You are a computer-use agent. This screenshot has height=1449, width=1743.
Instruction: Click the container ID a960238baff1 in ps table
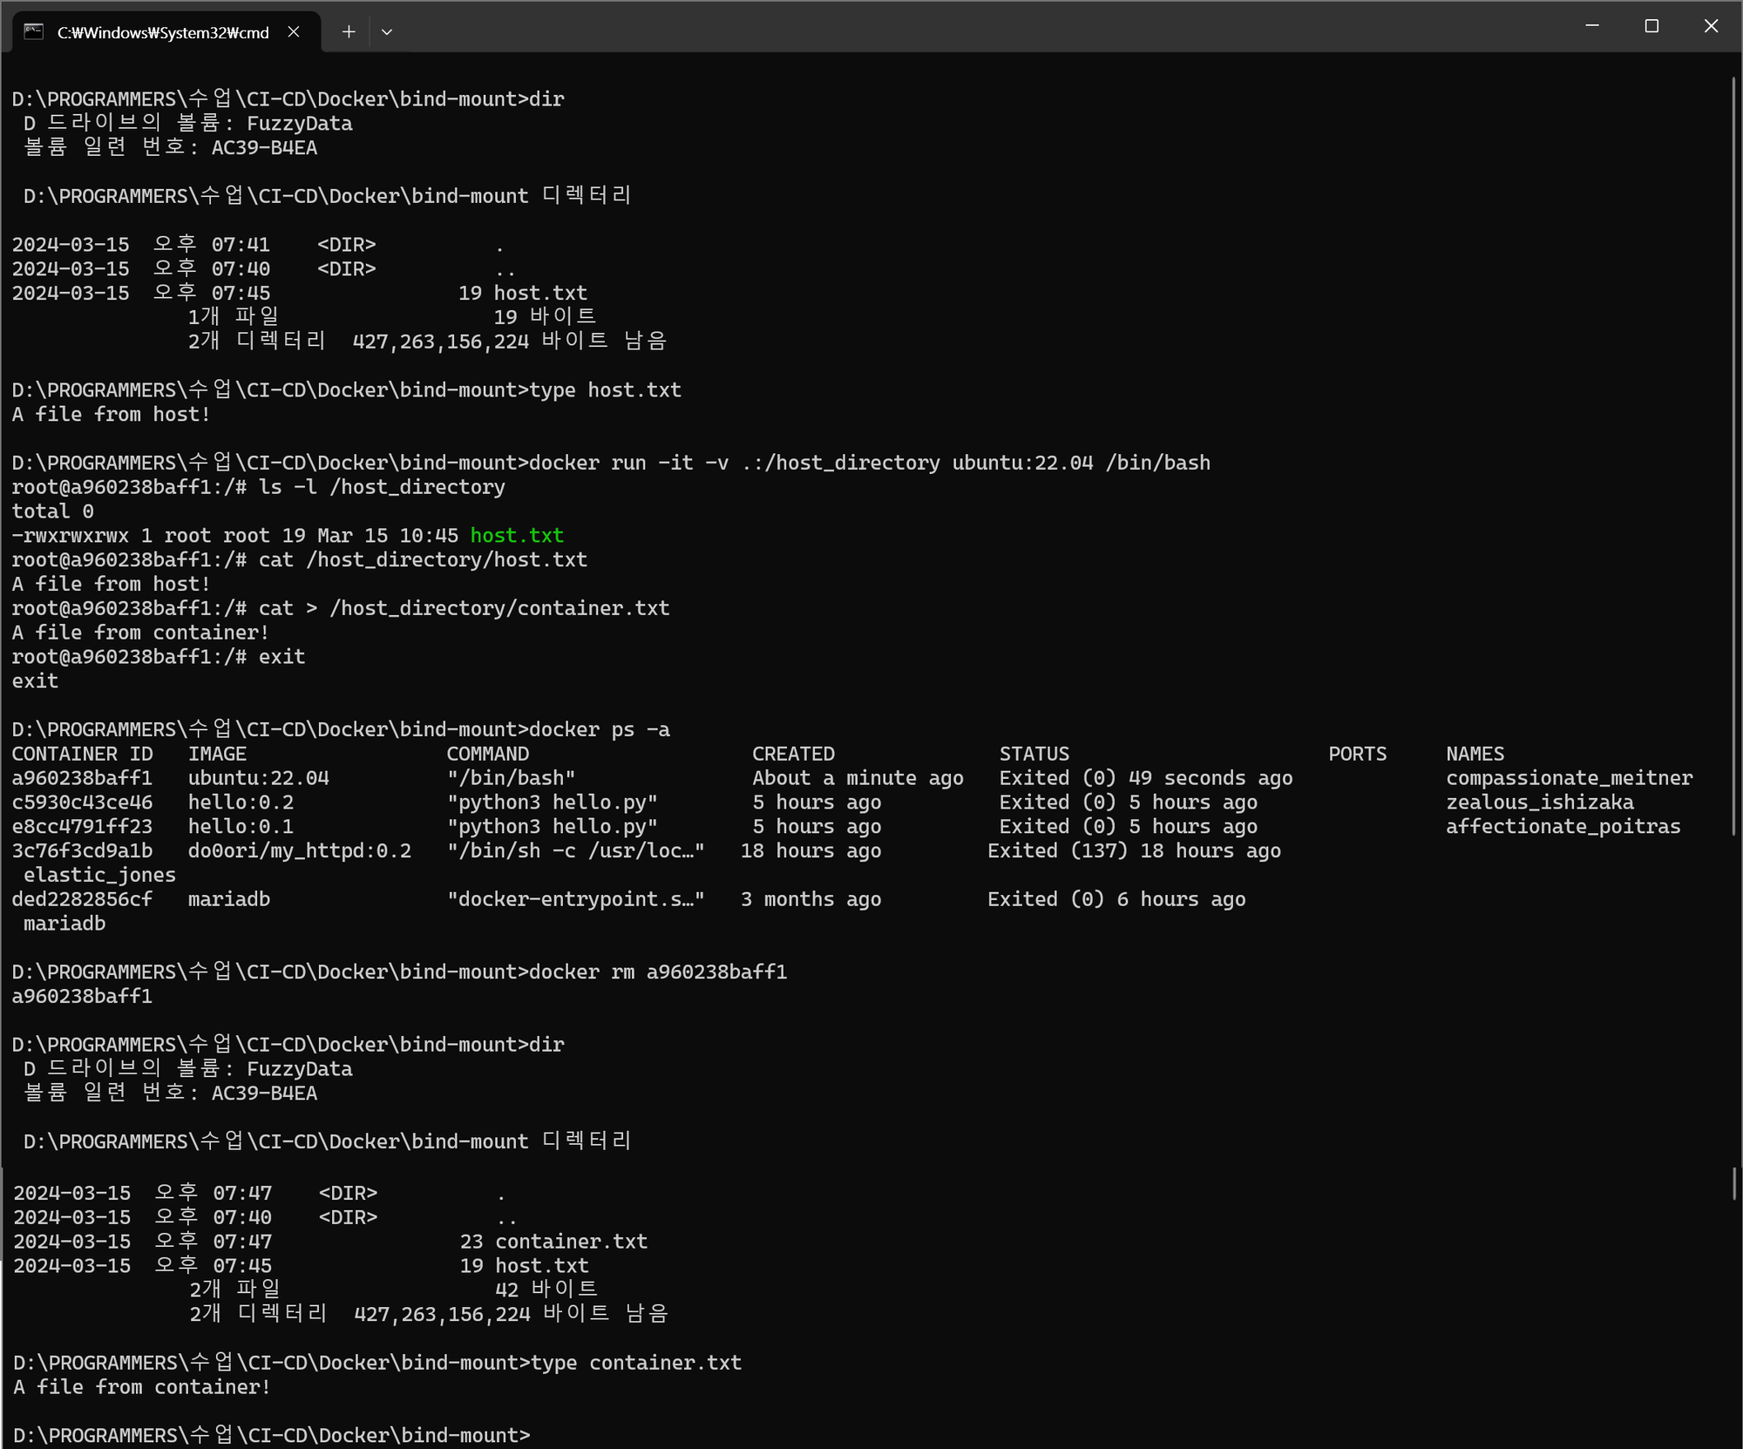point(82,777)
